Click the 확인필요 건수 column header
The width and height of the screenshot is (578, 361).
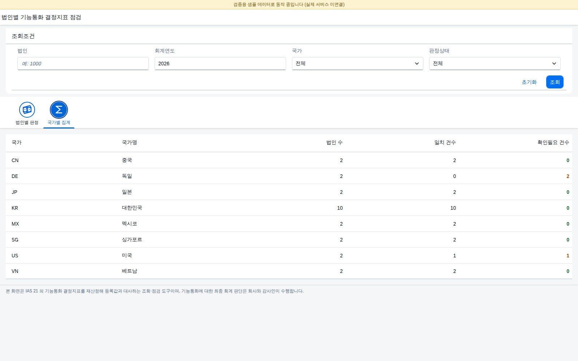coord(553,143)
